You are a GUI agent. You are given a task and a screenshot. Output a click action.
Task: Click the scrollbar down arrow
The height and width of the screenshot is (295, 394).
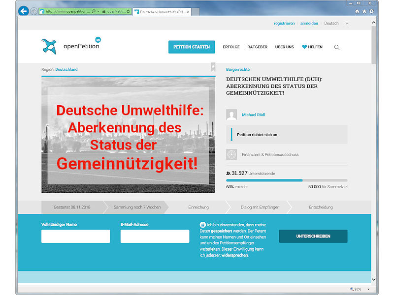(x=374, y=279)
